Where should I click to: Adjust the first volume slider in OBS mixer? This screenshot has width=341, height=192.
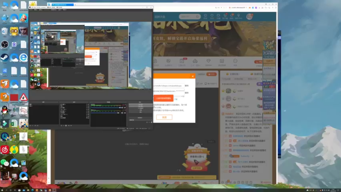pos(106,108)
